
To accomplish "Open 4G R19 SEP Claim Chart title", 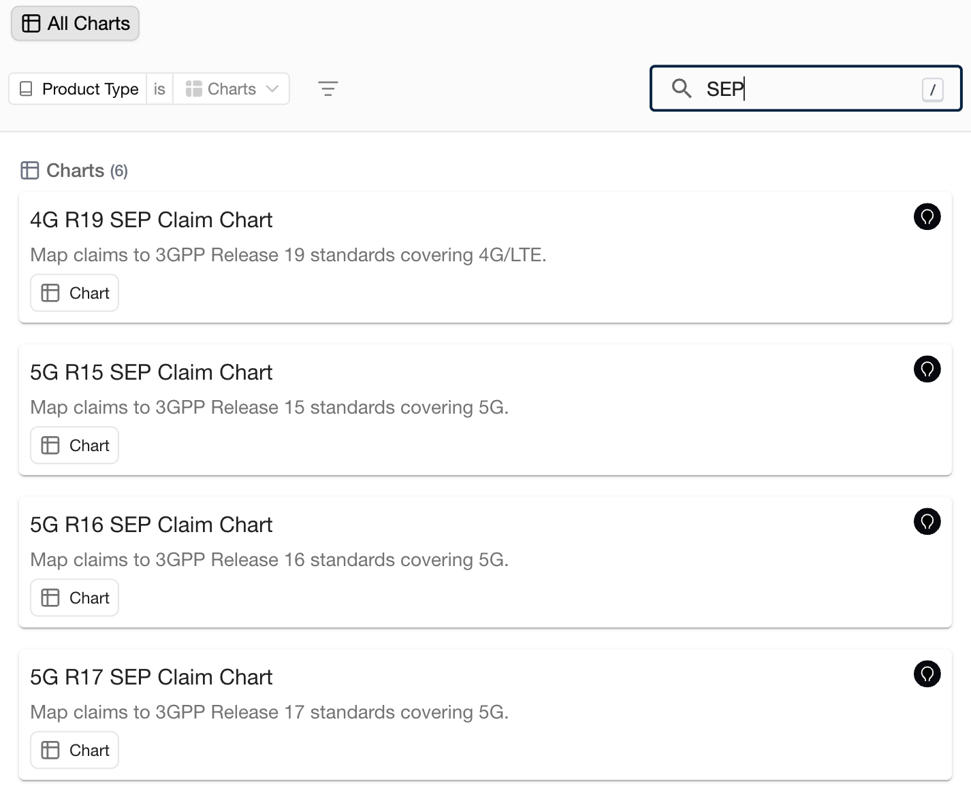I will click(x=151, y=220).
